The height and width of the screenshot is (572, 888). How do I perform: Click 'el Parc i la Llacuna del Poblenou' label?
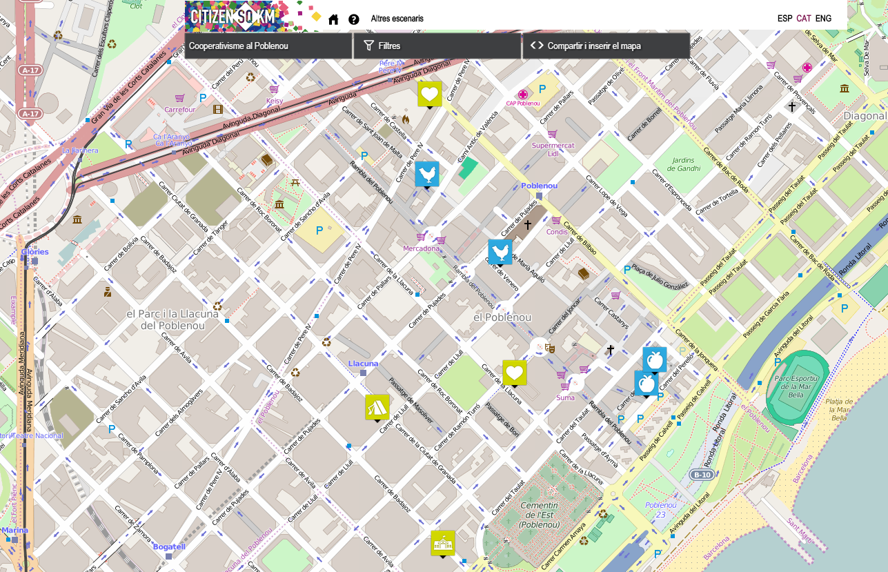click(172, 319)
